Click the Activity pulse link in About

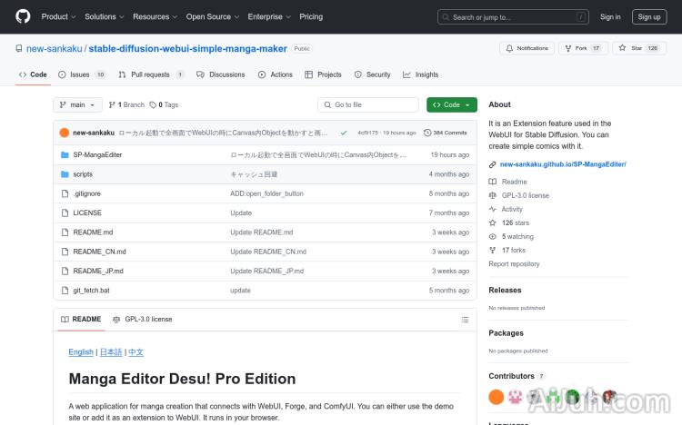(512, 209)
